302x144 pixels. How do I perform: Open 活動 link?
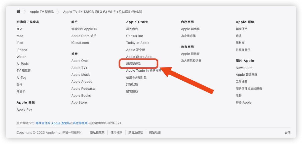click(x=239, y=95)
